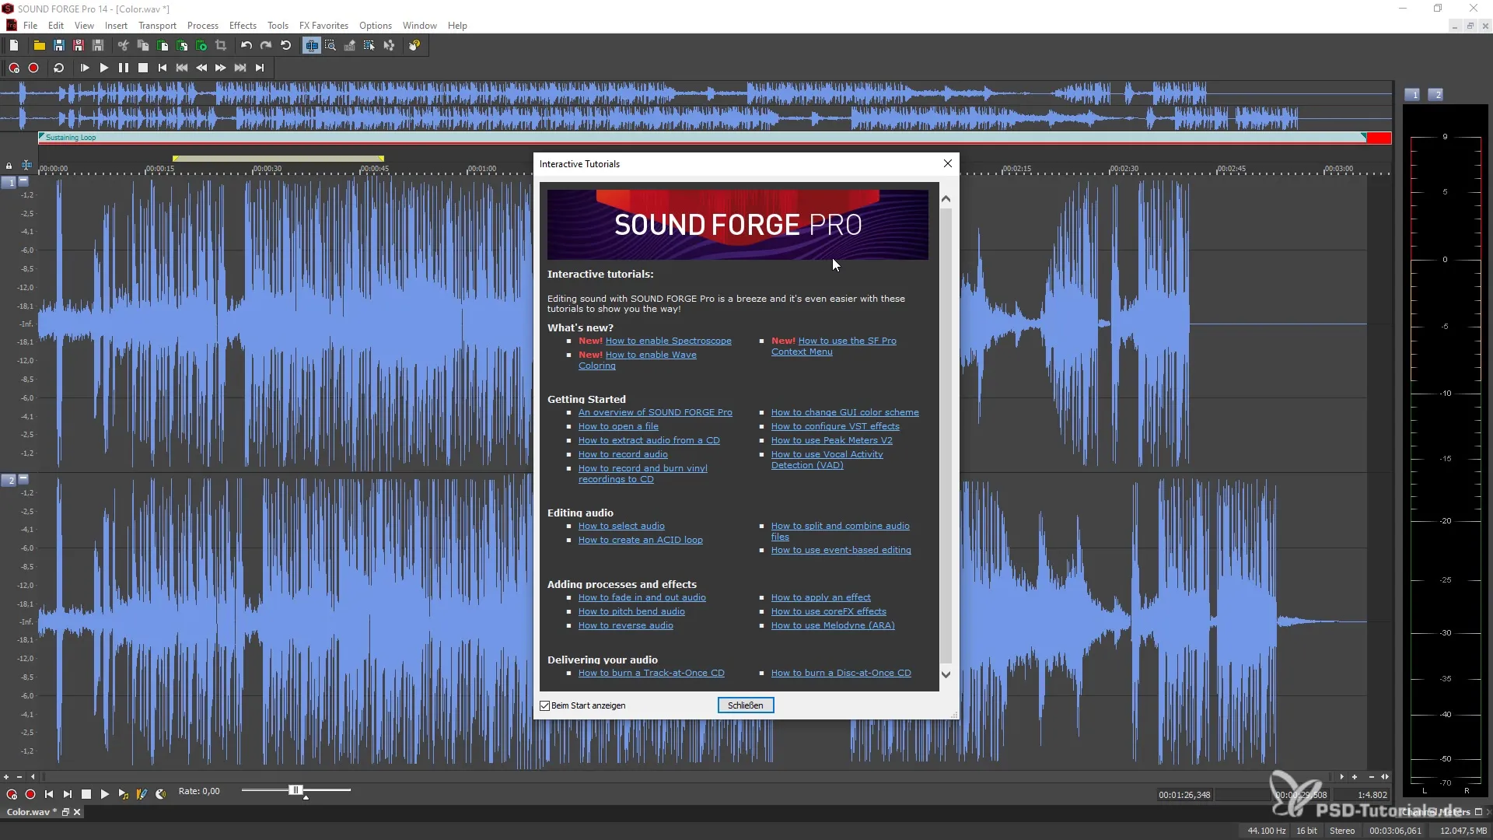
Task: Click the Sustaining Loop region bar
Action: (x=704, y=138)
